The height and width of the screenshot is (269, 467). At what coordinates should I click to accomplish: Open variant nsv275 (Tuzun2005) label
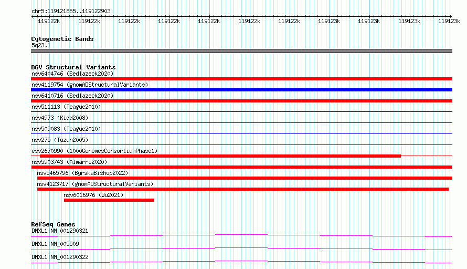pyautogui.click(x=60, y=140)
